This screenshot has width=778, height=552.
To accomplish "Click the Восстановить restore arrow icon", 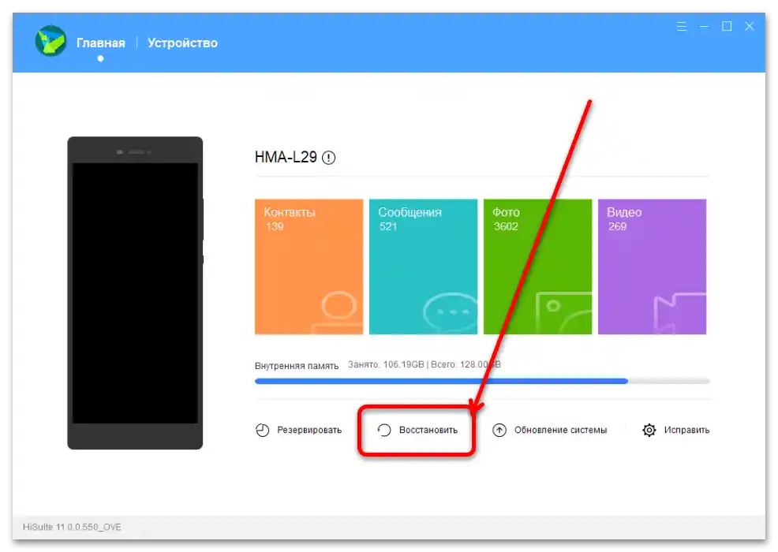I will [384, 430].
